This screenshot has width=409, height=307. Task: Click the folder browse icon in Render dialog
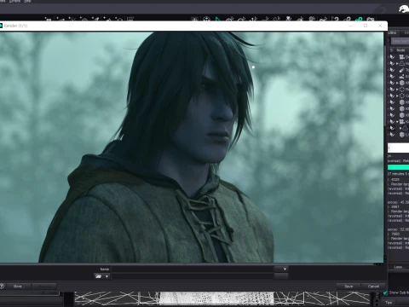[98, 276]
